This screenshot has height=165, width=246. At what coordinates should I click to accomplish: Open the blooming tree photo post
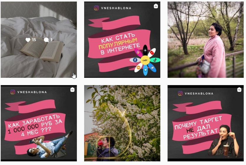point(122,123)
